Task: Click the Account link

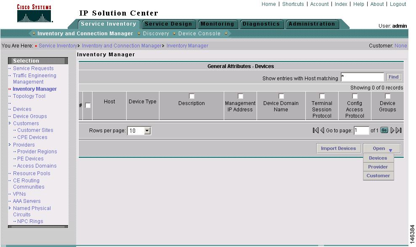Action: tap(319, 4)
